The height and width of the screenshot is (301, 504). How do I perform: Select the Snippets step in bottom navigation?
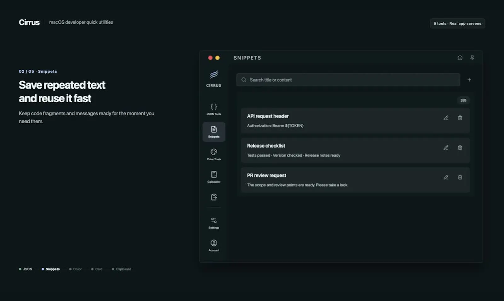click(x=50, y=269)
